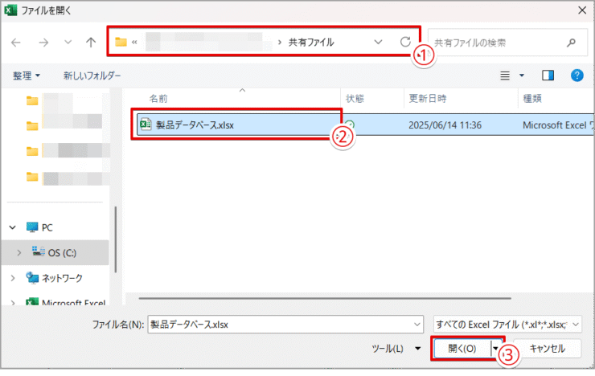This screenshot has width=595, height=376.
Task: Open the ツール(L) menu
Action: coord(396,349)
